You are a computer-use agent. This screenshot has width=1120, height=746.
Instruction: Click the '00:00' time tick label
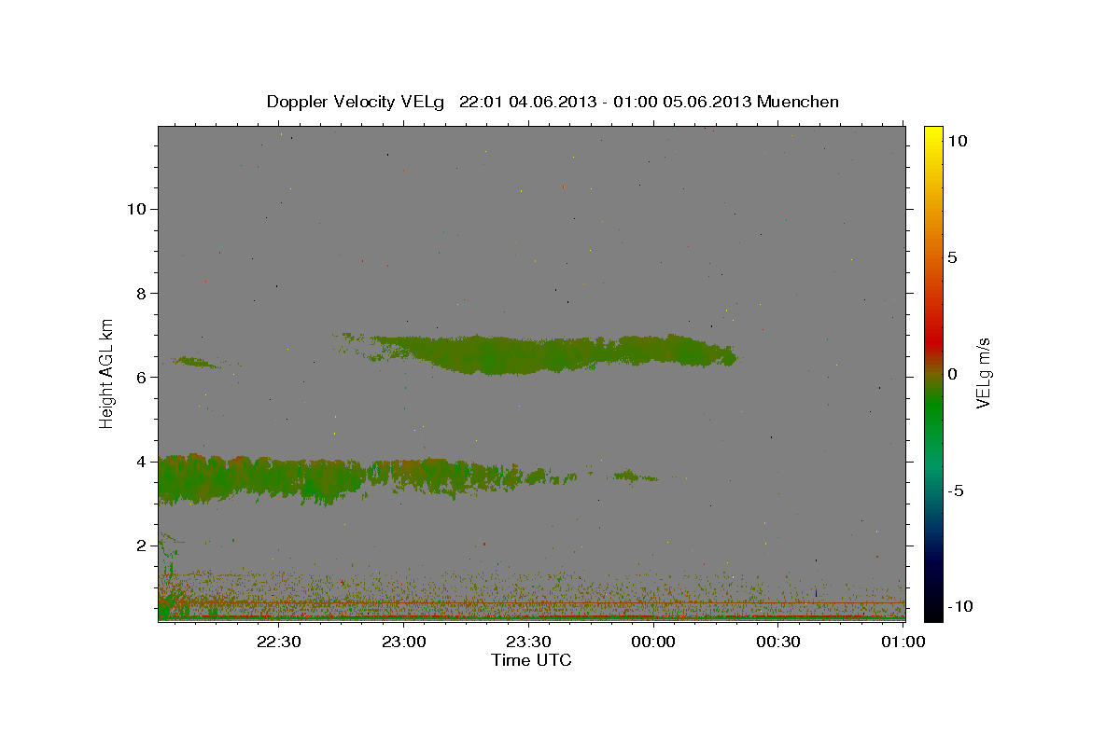653,642
